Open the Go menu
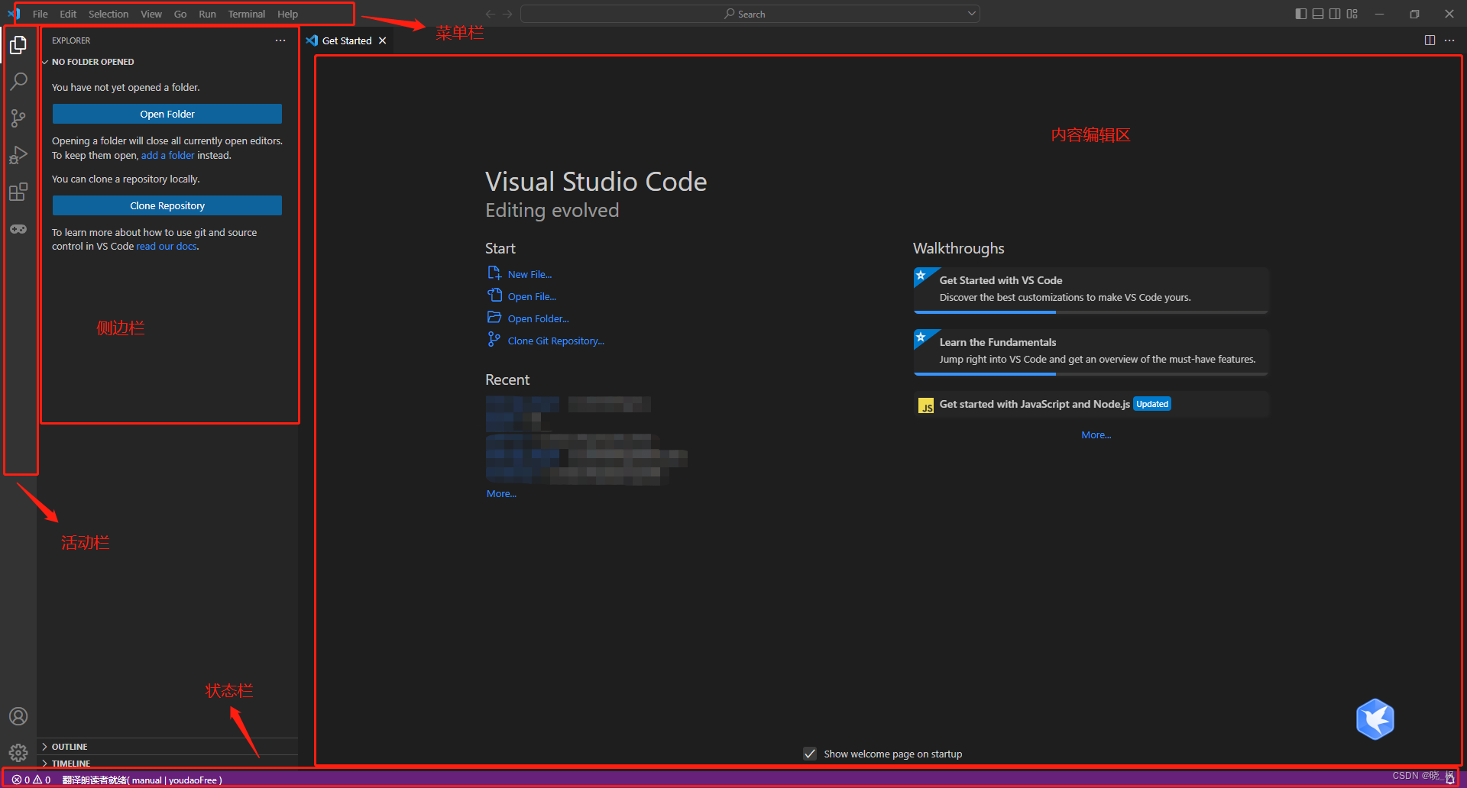 [x=180, y=14]
